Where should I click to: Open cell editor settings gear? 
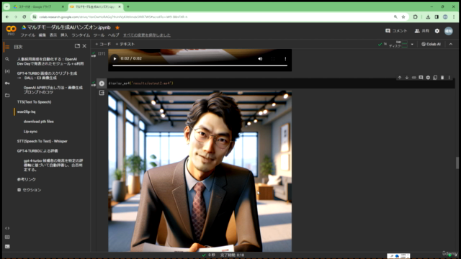(428, 78)
